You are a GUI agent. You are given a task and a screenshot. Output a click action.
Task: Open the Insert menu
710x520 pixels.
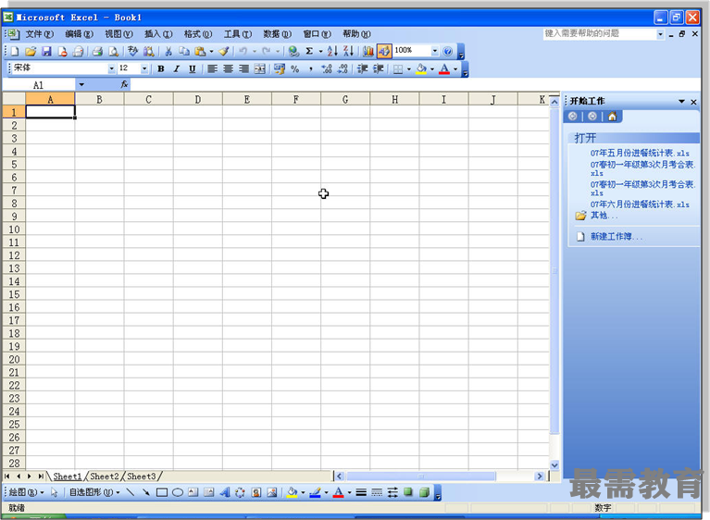click(x=158, y=34)
